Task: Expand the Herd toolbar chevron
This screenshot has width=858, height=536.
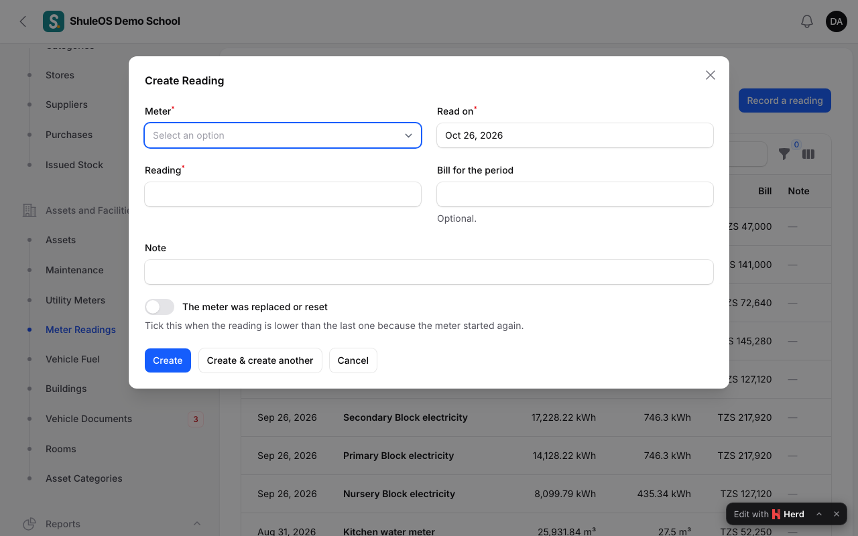Action: point(818,514)
